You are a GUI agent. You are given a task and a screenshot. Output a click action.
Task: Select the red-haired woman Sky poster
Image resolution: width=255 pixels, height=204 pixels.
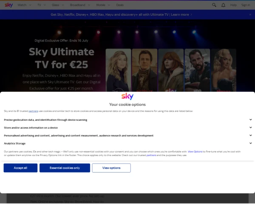[x=171, y=70]
